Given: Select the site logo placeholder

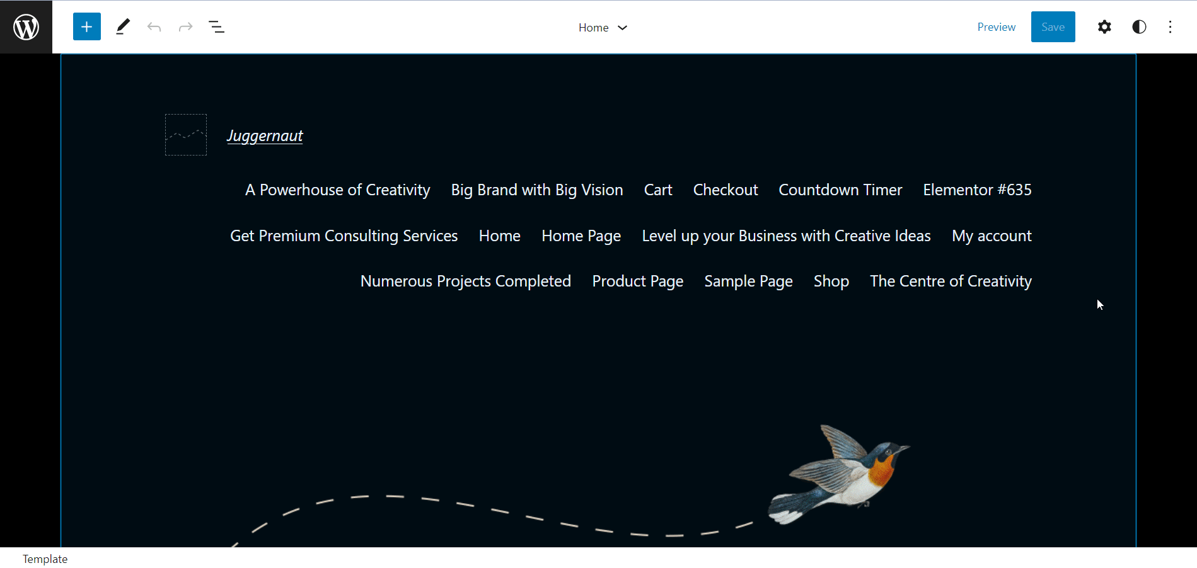Looking at the screenshot, I should click(186, 135).
